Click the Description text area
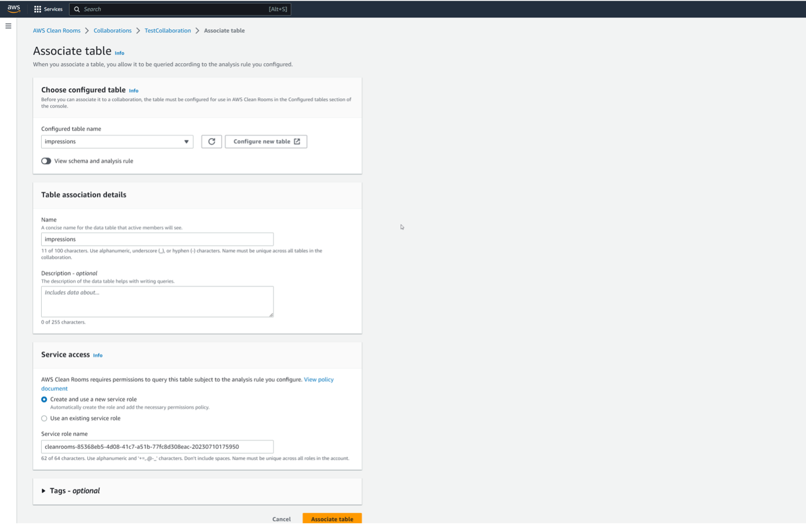 [157, 302]
